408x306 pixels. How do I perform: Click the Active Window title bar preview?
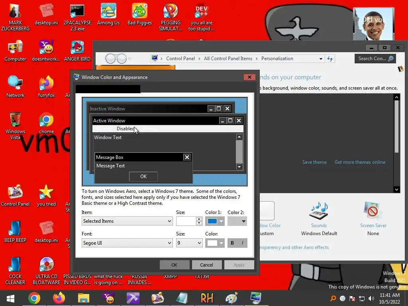coord(168,120)
